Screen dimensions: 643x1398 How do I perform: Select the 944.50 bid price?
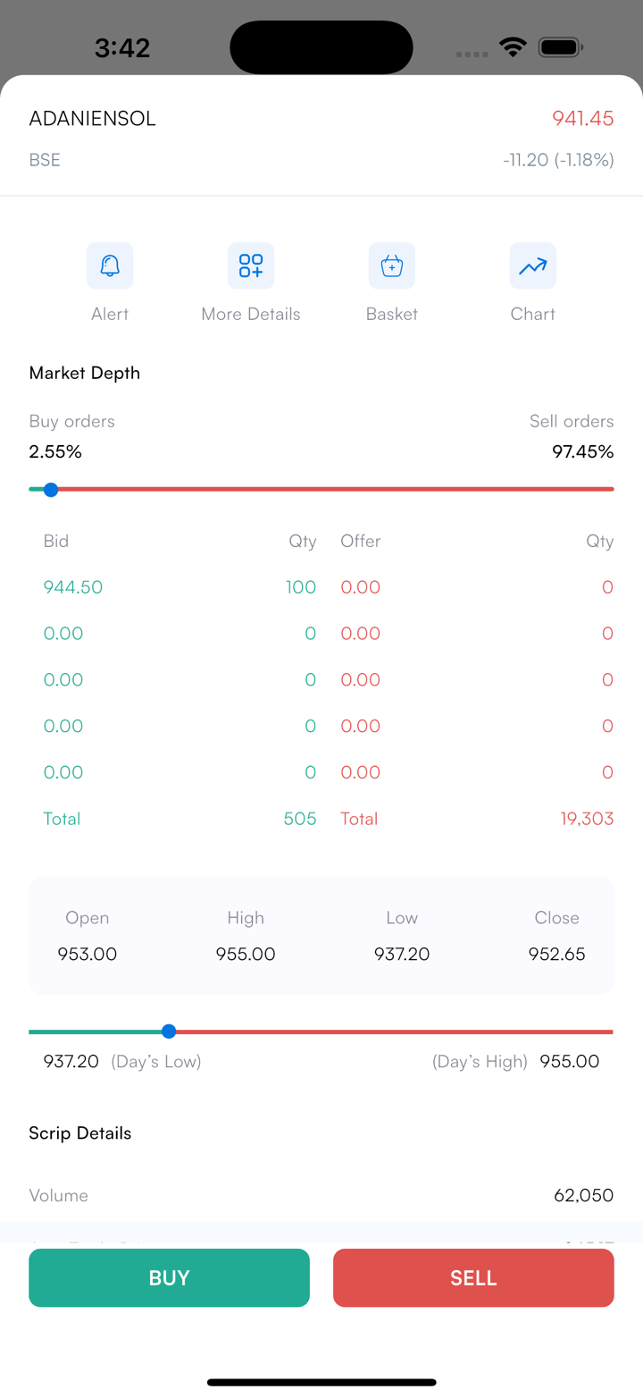coord(73,587)
